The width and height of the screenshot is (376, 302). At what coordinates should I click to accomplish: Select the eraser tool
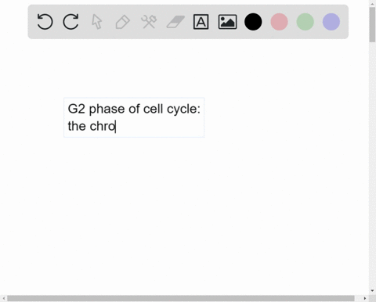tap(175, 22)
